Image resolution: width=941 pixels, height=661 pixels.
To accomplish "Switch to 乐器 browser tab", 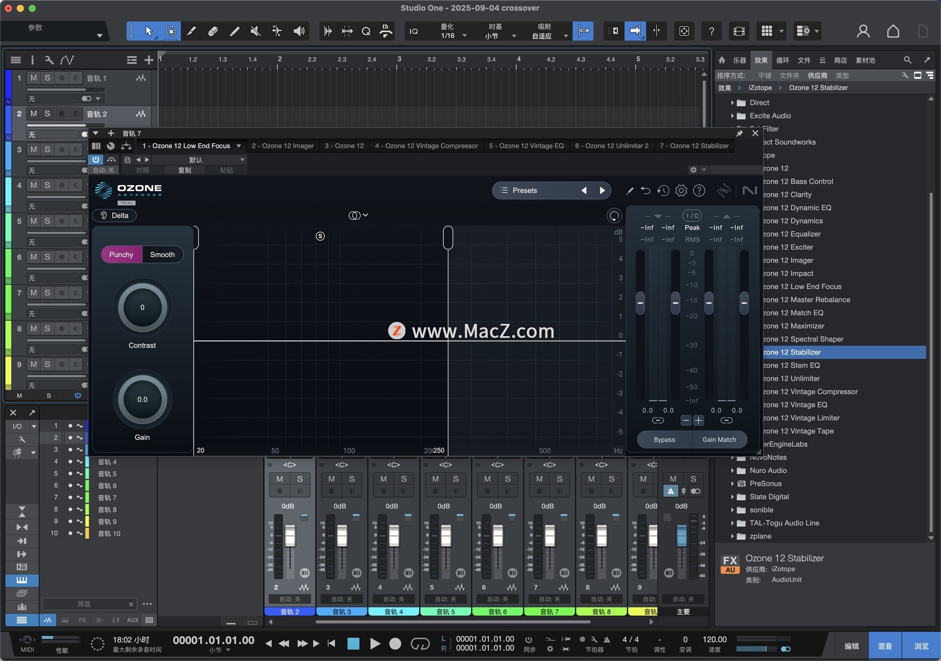I will pos(739,60).
